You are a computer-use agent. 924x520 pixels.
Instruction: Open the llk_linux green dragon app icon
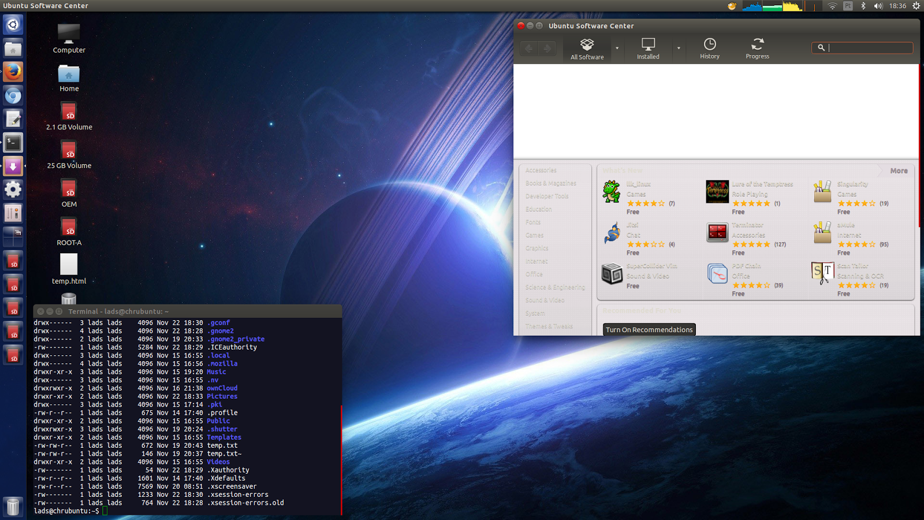point(612,192)
